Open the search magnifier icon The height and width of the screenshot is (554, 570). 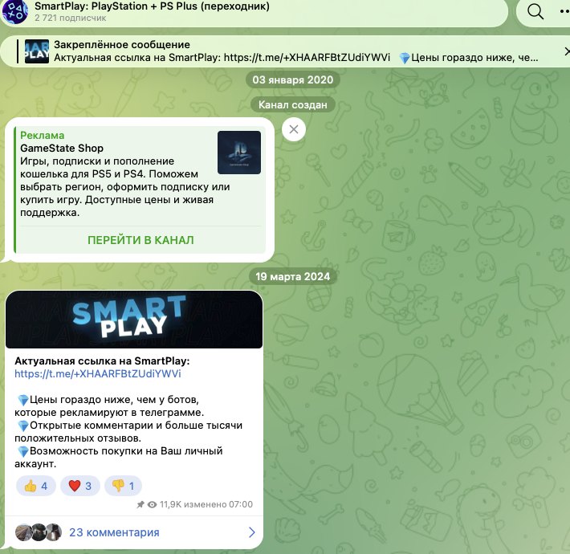pyautogui.click(x=535, y=12)
